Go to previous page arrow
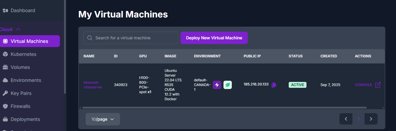The image size is (396, 131). pos(346,119)
